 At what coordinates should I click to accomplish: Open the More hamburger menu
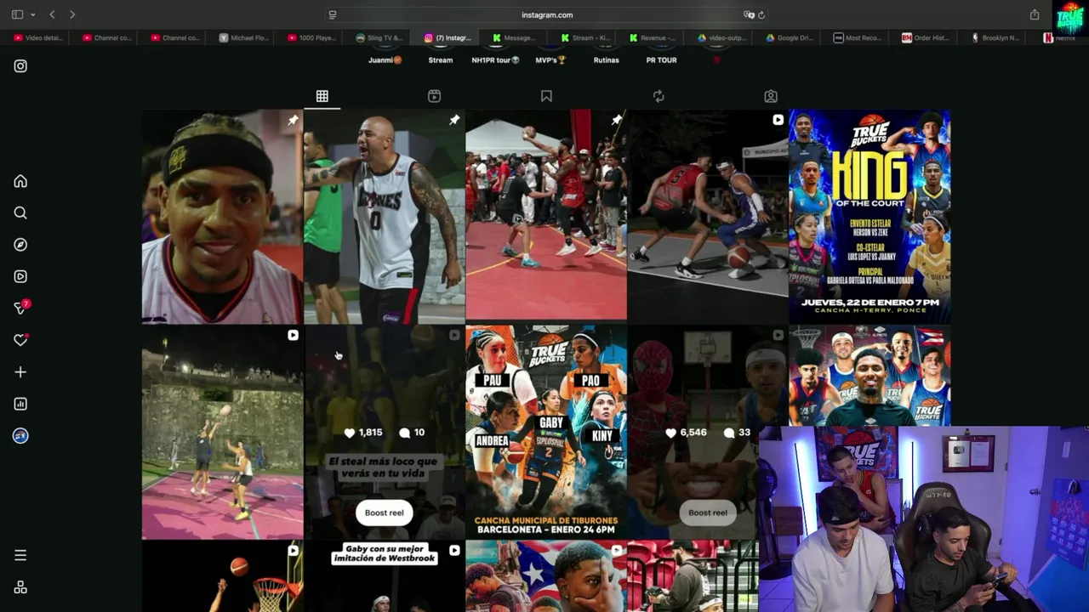(x=20, y=556)
